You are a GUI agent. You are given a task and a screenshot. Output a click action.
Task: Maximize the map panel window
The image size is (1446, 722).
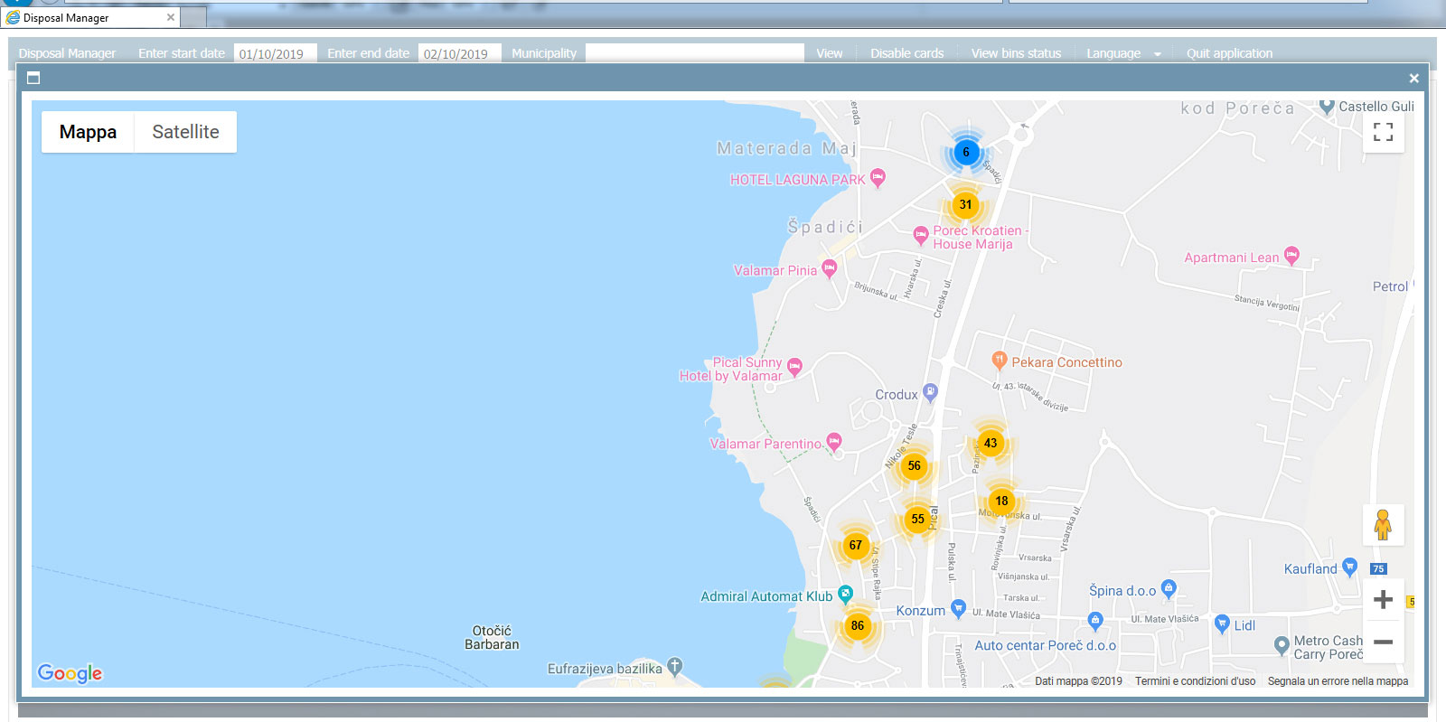pyautogui.click(x=33, y=78)
